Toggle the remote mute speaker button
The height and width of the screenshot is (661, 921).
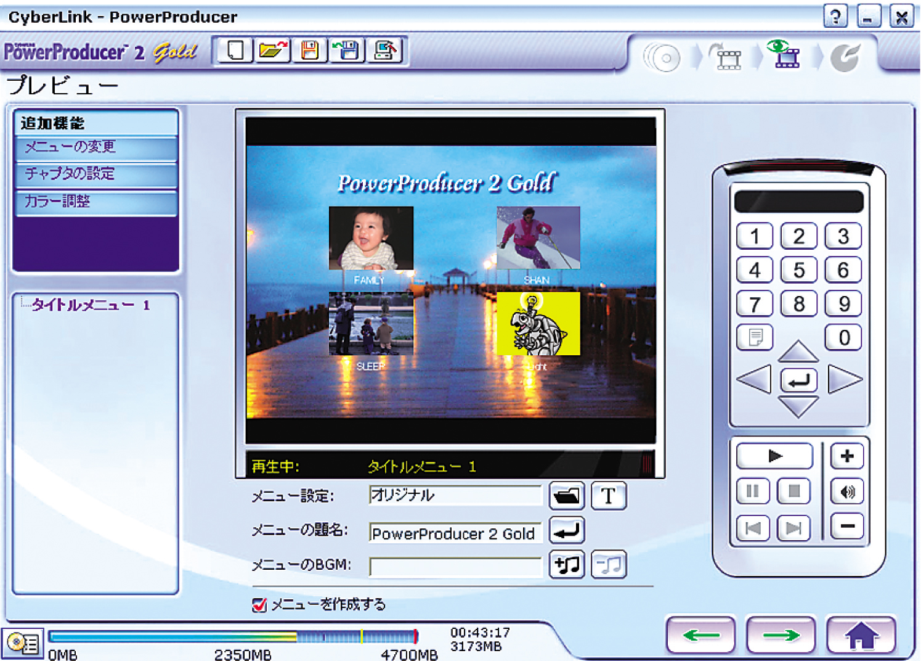847,491
